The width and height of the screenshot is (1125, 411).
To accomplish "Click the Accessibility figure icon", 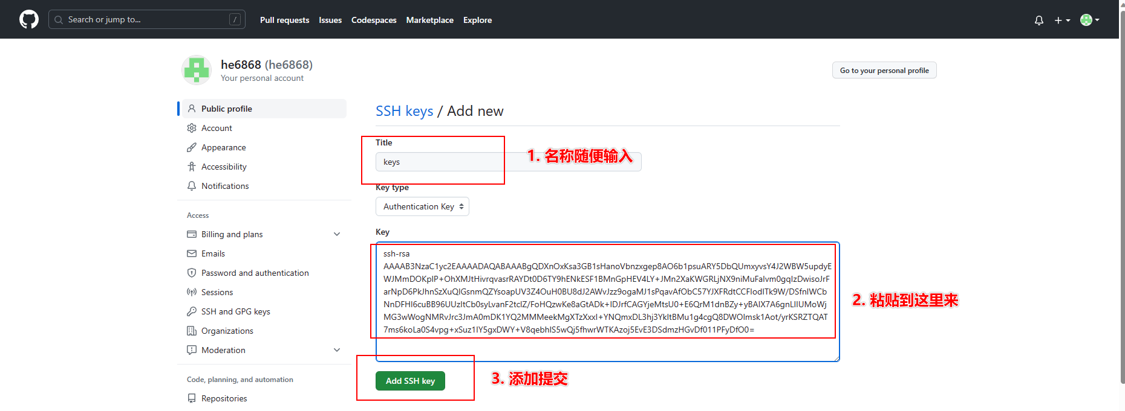I will [192, 167].
